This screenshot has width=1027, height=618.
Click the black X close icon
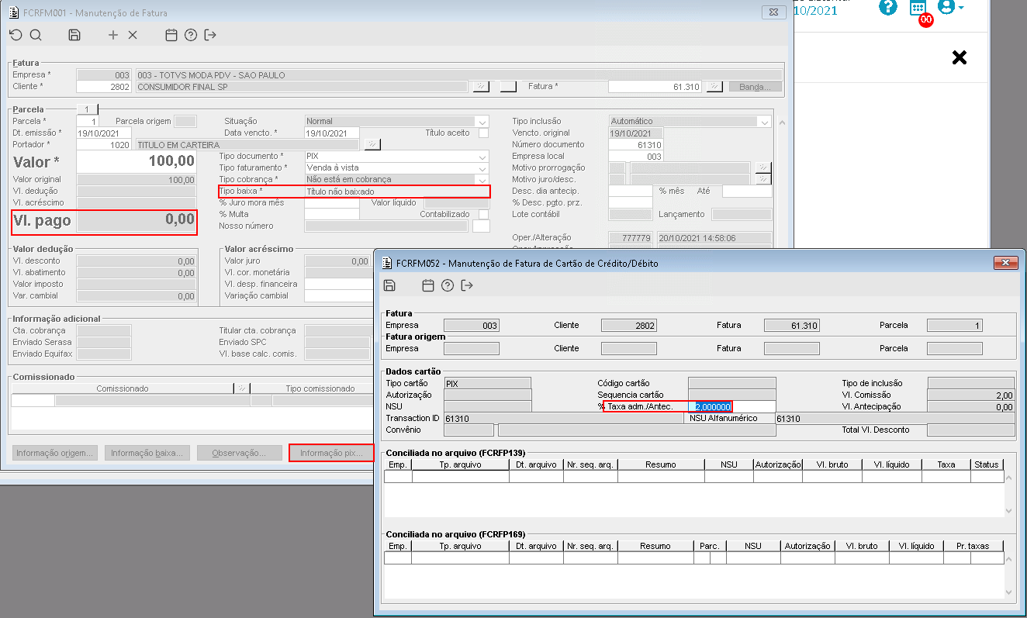[960, 57]
